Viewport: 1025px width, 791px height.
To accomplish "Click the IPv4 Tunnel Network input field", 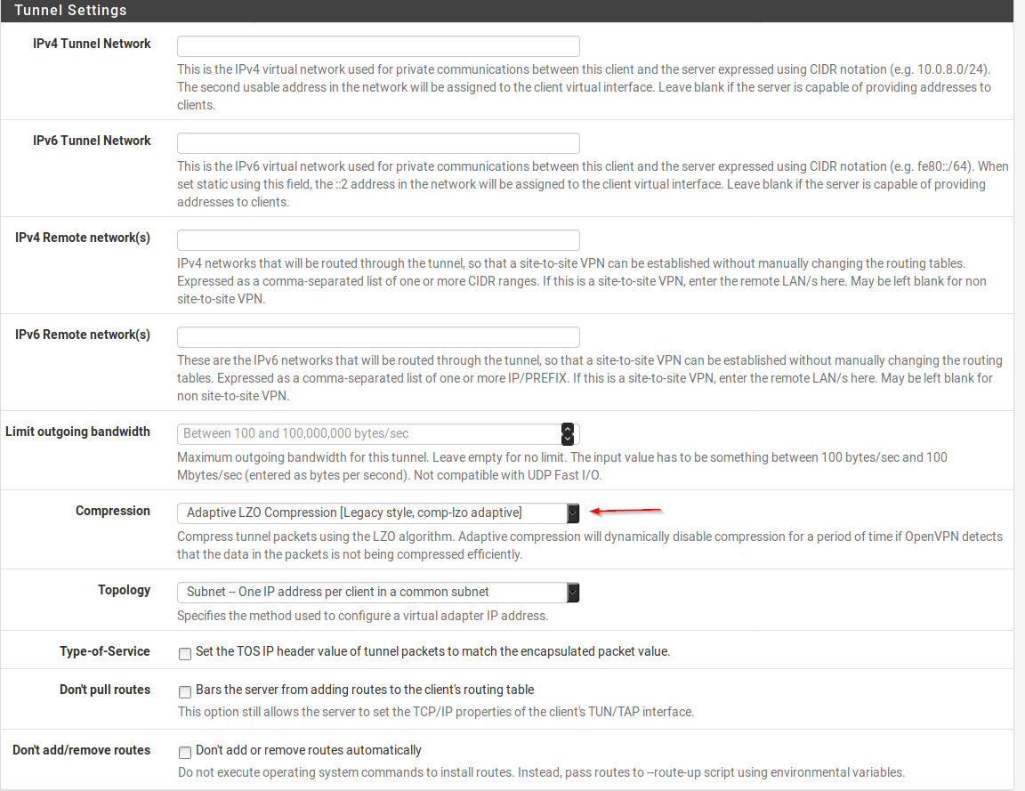I will coord(378,46).
